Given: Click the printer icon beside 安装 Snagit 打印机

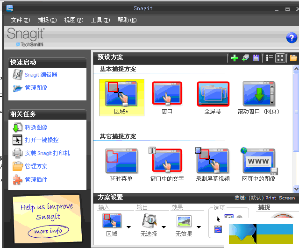Looking at the screenshot, I should (x=18, y=153).
